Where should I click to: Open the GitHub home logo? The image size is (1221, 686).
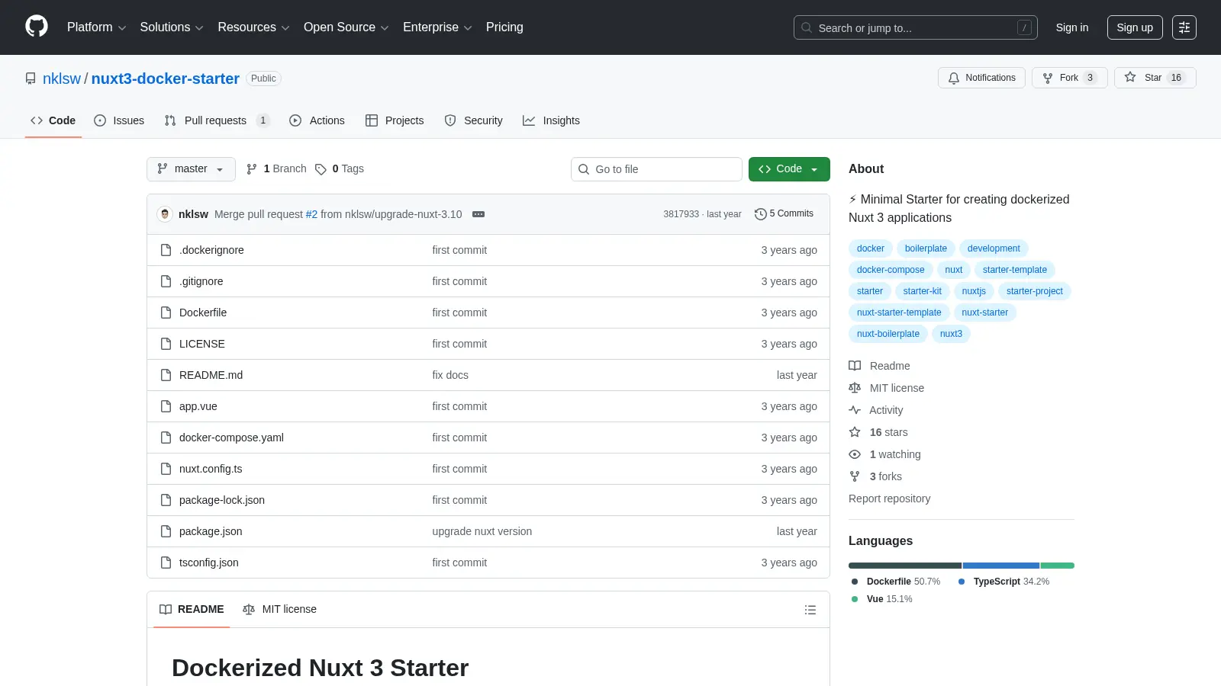[37, 27]
